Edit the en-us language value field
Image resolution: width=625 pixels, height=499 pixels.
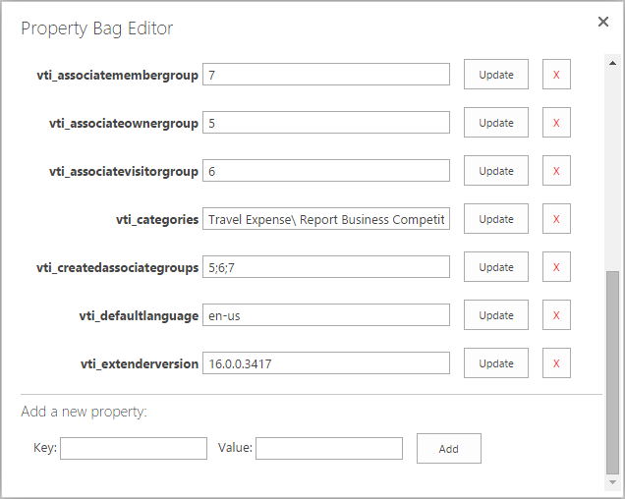326,315
